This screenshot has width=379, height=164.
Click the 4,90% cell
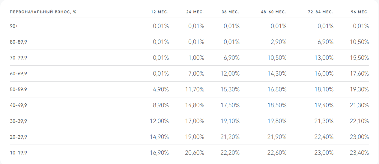pyautogui.click(x=161, y=89)
